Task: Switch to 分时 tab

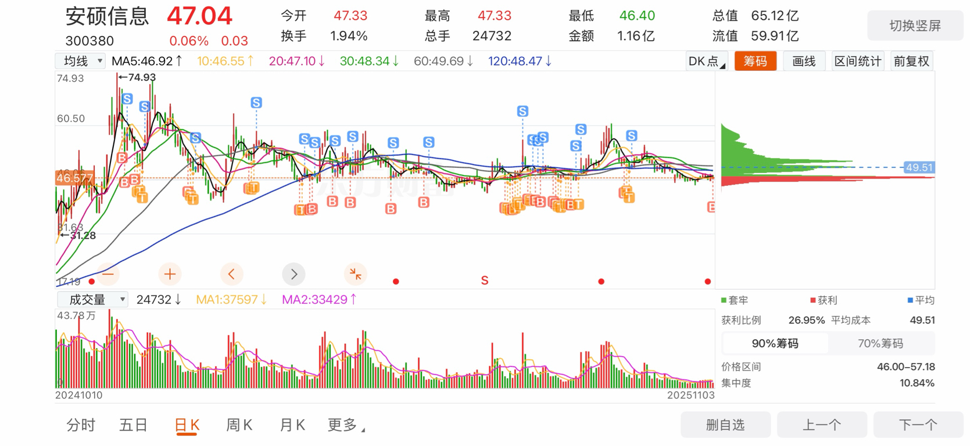Action: click(x=81, y=425)
